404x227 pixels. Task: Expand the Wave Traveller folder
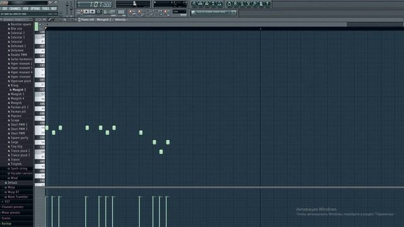point(18,197)
